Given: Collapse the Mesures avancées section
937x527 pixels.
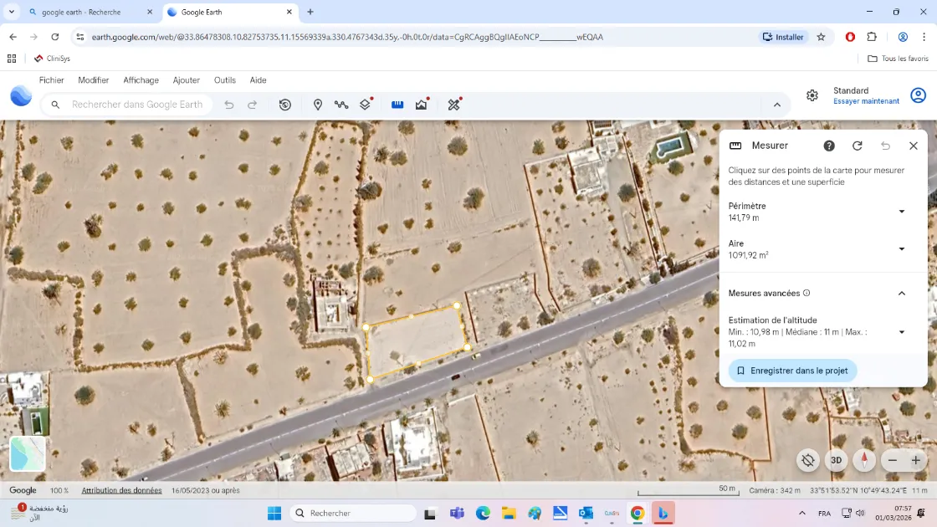Looking at the screenshot, I should [x=901, y=293].
